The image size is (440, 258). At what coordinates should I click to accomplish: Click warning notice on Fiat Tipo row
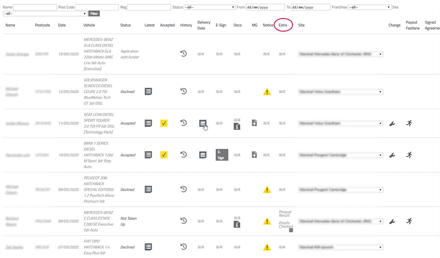(267, 247)
